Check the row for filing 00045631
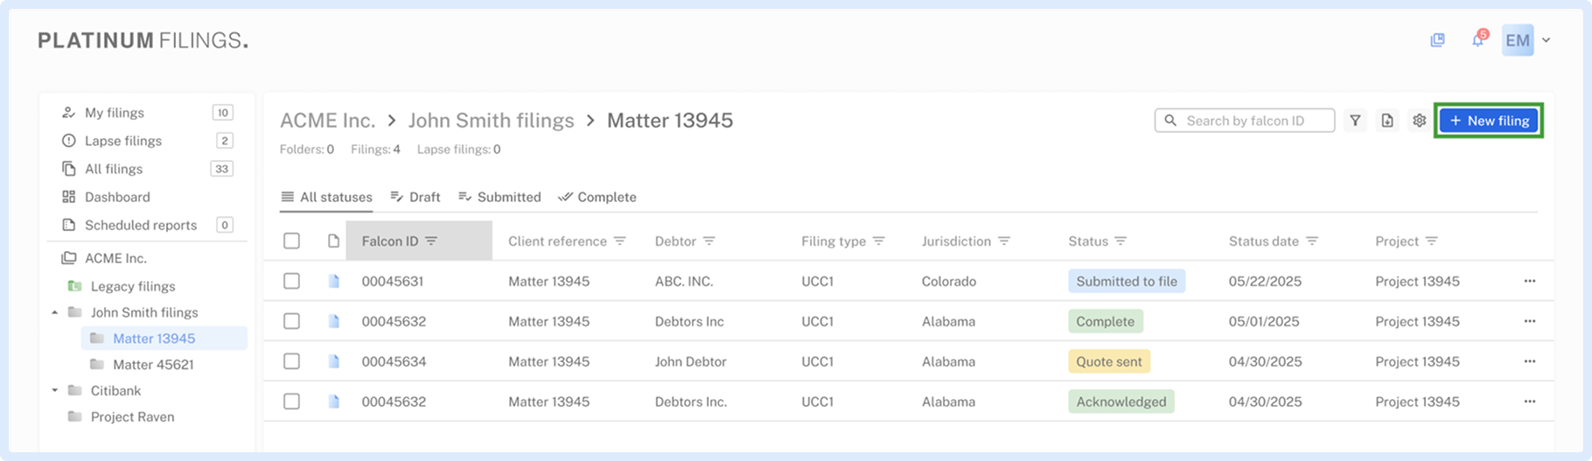Image resolution: width=1592 pixels, height=461 pixels. click(x=291, y=281)
